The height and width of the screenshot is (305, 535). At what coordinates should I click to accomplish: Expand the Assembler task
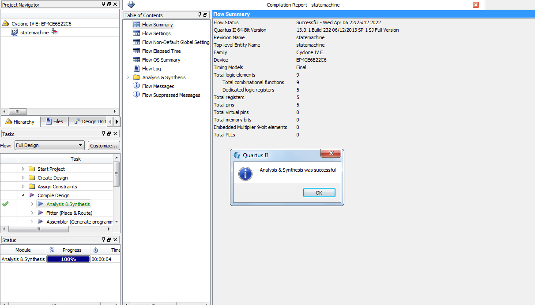tap(32, 222)
